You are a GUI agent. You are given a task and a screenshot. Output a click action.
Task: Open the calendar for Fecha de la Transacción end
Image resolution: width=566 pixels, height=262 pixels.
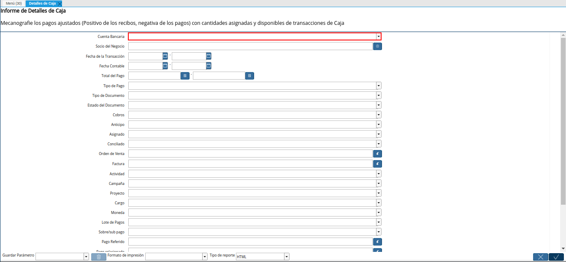tap(208, 56)
